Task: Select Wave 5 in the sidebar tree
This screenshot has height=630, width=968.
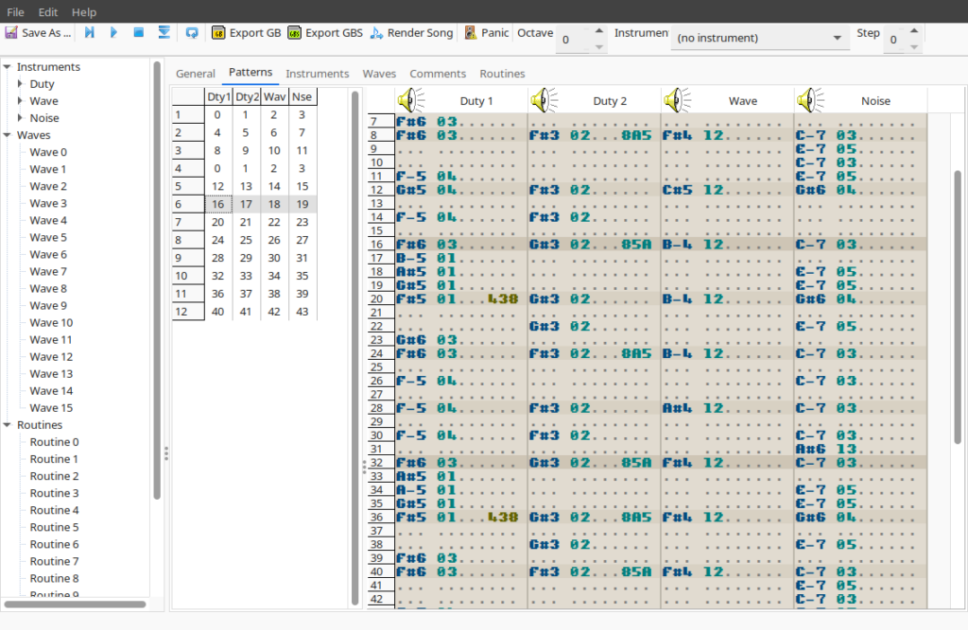Action: tap(48, 237)
